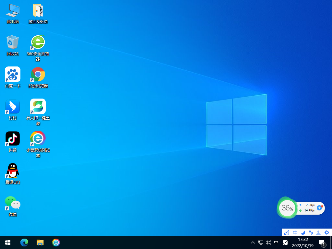332x249 pixels.
Task: Open the settings gear in floating toolbar
Action: click(x=326, y=232)
